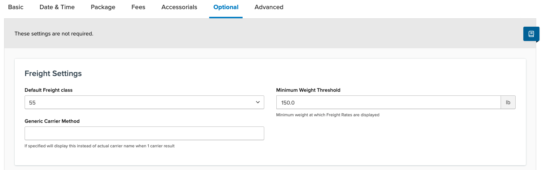Open the Accessorials tab
The height and width of the screenshot is (170, 545).
[x=179, y=7]
